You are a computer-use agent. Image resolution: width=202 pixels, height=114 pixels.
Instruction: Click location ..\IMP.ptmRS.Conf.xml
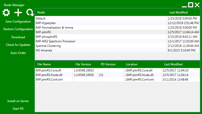(139, 80)
